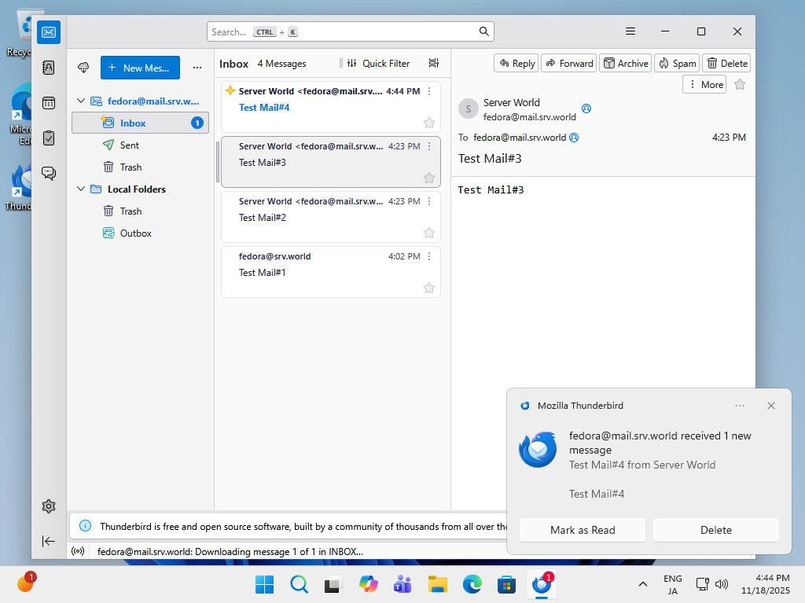
Task: Open the Tasks sidebar icon
Action: (49, 136)
